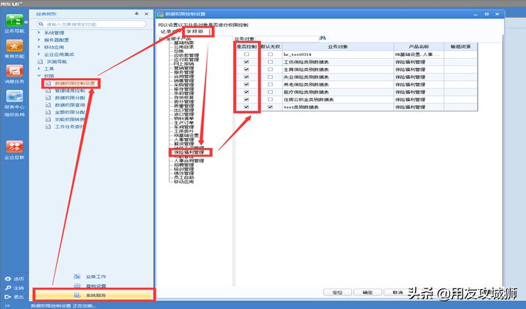Uncheck 是否控制 for 失业保险类别数据表

247,77
